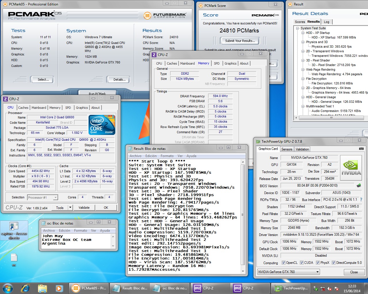
Task: Click the GPU-Z camera screenshot icon
Action: pyautogui.click(x=361, y=149)
